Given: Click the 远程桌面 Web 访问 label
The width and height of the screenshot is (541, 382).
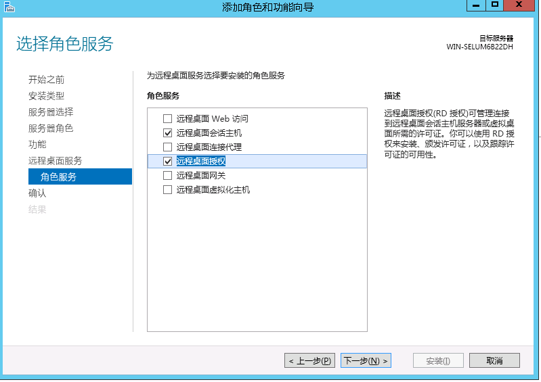Looking at the screenshot, I should (x=212, y=119).
